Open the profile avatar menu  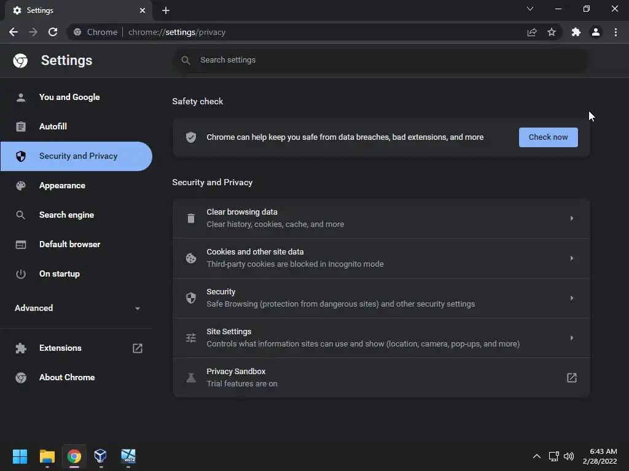click(x=596, y=32)
